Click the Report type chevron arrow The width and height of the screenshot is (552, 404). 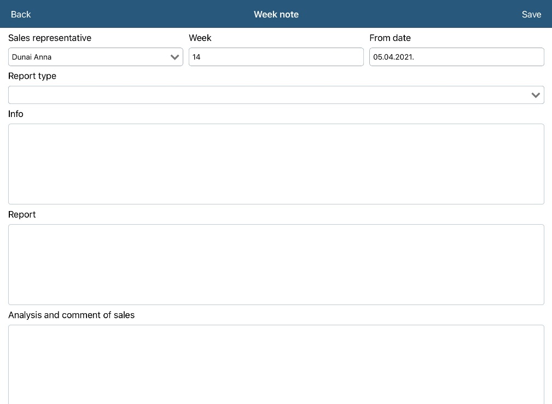click(x=536, y=95)
